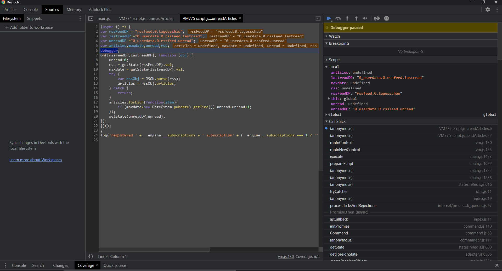Close the Coverage drawer tab

click(97, 265)
